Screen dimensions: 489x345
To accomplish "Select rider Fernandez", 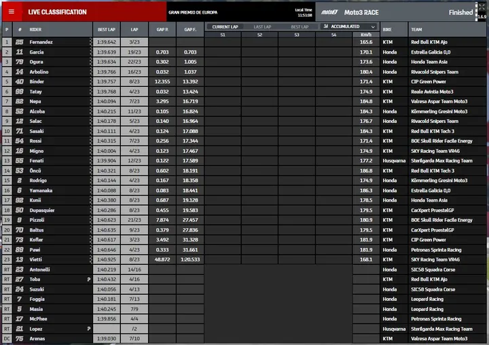I will pyautogui.click(x=41, y=42).
